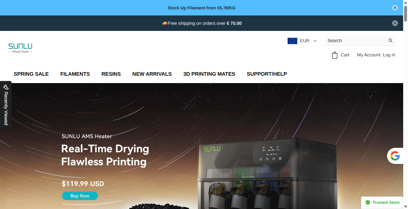Open the Recently Viewed side tab
This screenshot has width=408, height=209.
click(6, 105)
